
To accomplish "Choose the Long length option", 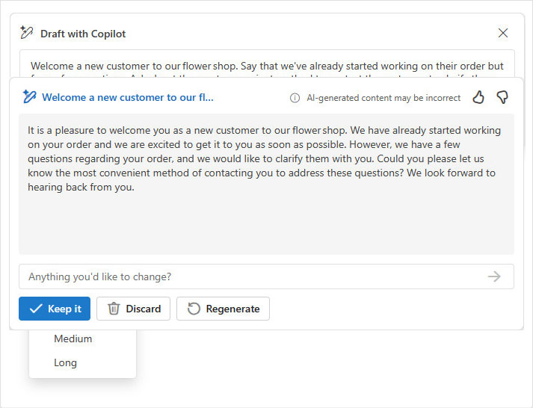I will [x=65, y=362].
